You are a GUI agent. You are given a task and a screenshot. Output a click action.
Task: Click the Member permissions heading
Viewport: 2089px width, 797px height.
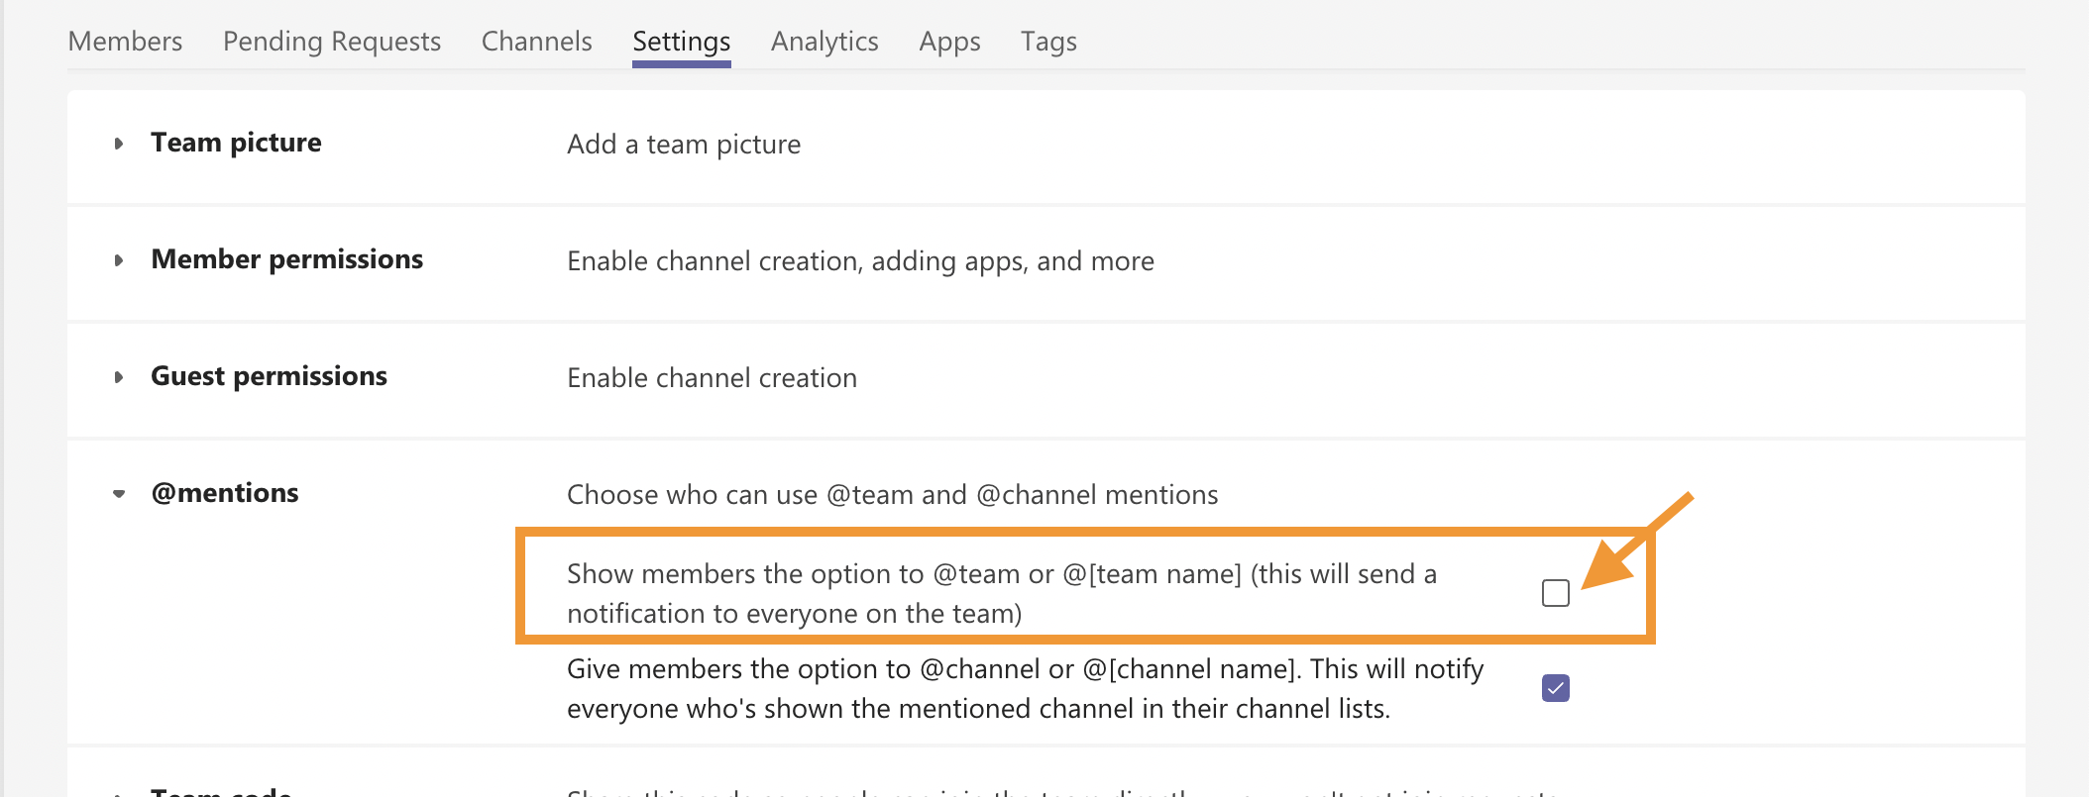[x=286, y=259]
